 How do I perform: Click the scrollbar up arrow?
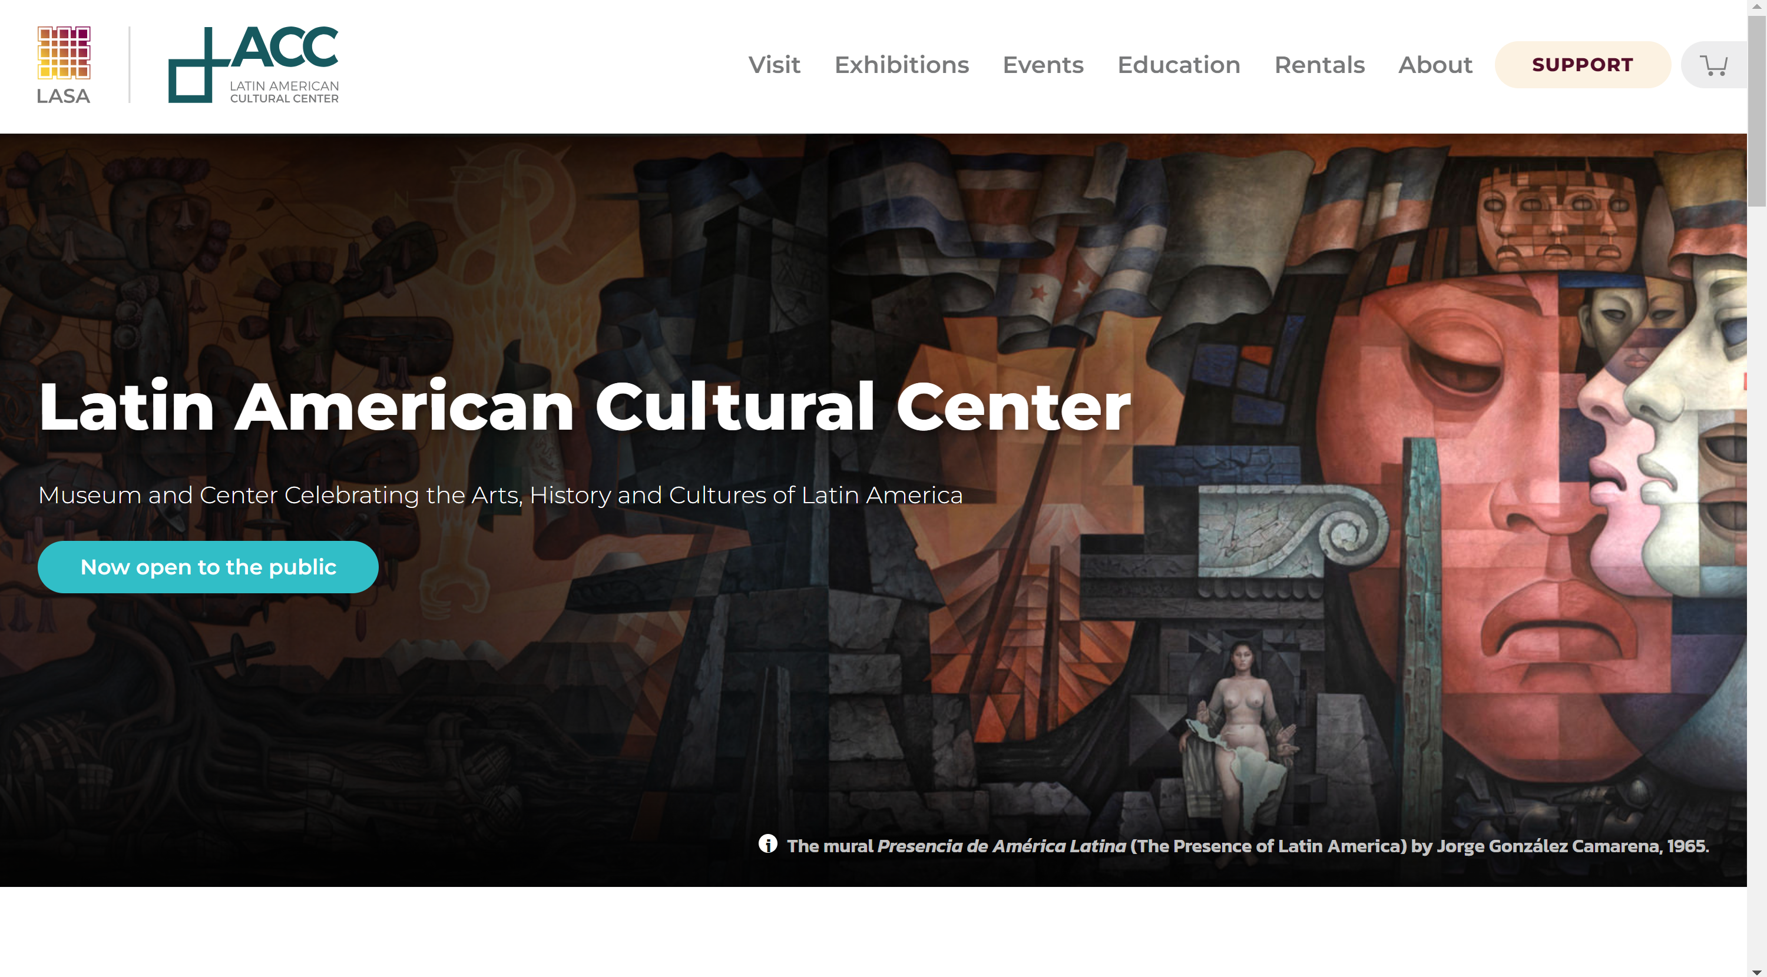[1757, 5]
